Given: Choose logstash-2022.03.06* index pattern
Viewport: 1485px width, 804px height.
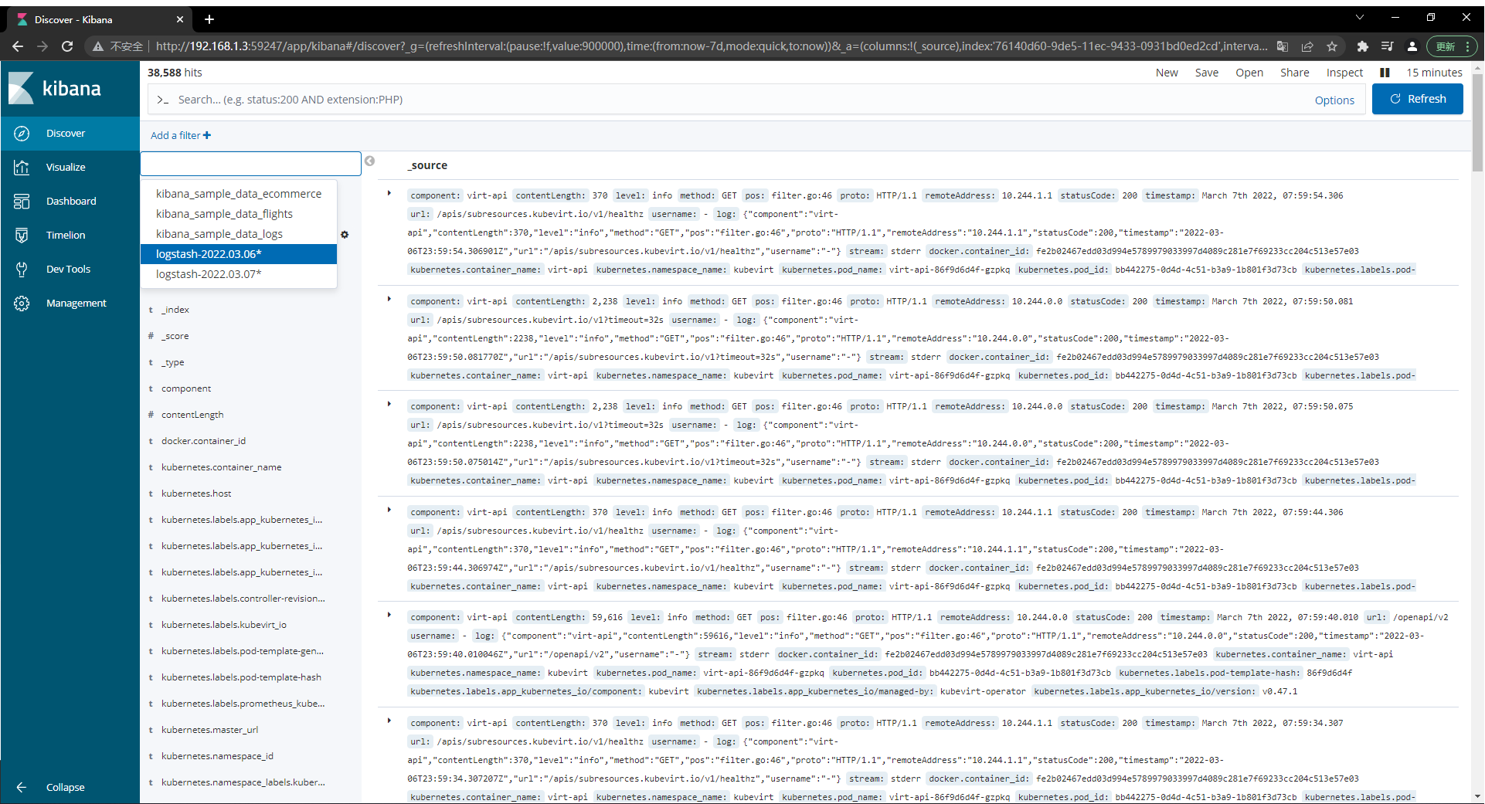Looking at the screenshot, I should 239,254.
